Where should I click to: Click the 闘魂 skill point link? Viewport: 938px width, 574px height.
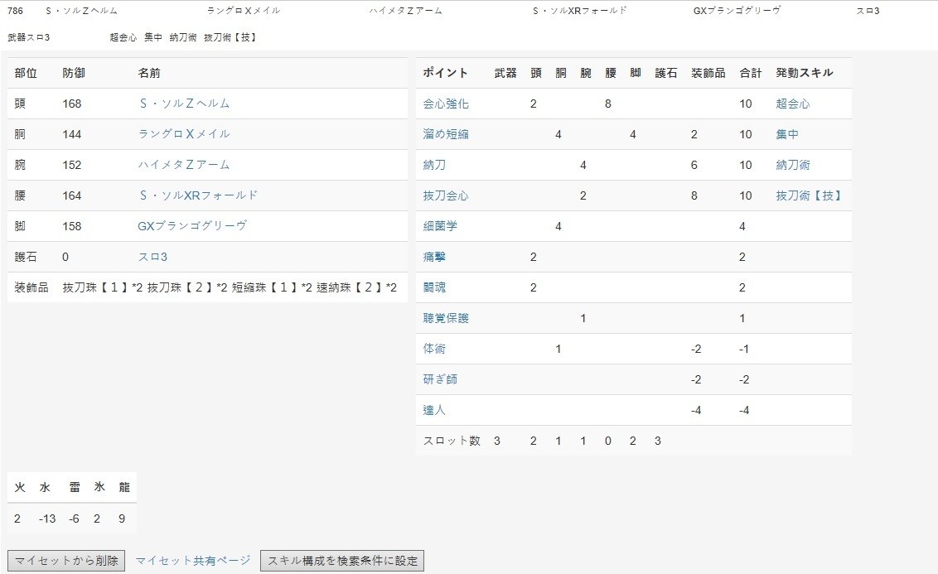(434, 287)
